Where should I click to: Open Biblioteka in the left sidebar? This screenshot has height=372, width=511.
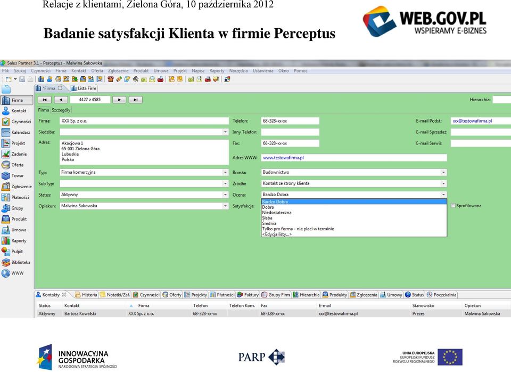pos(17,262)
